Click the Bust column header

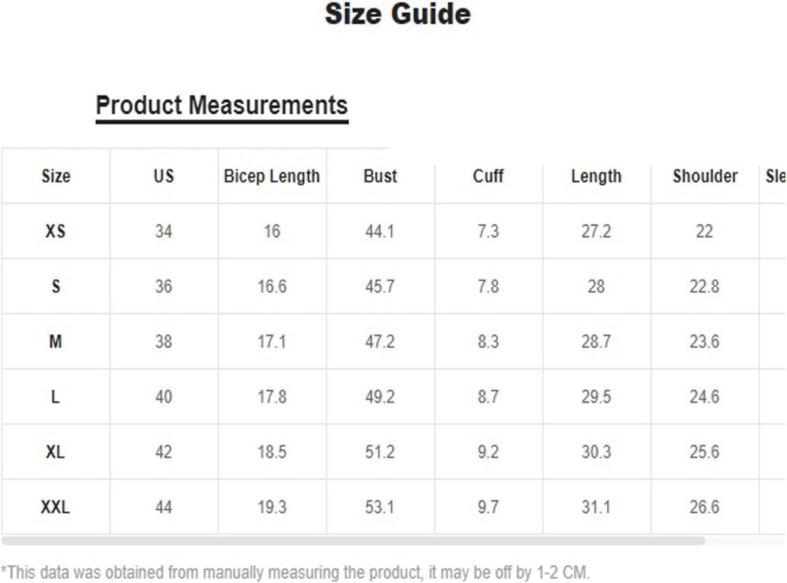380,176
